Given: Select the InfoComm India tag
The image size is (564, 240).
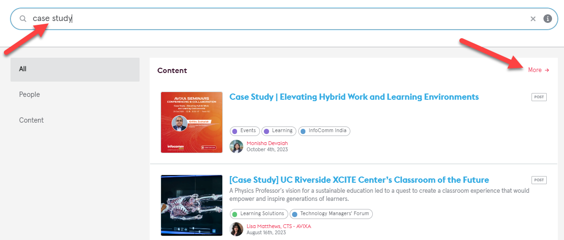Looking at the screenshot, I should [325, 131].
